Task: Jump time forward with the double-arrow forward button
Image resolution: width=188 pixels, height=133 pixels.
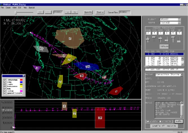Action: (75, 12)
